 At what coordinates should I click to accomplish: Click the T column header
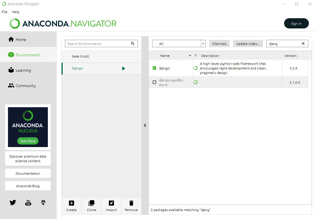click(x=195, y=56)
